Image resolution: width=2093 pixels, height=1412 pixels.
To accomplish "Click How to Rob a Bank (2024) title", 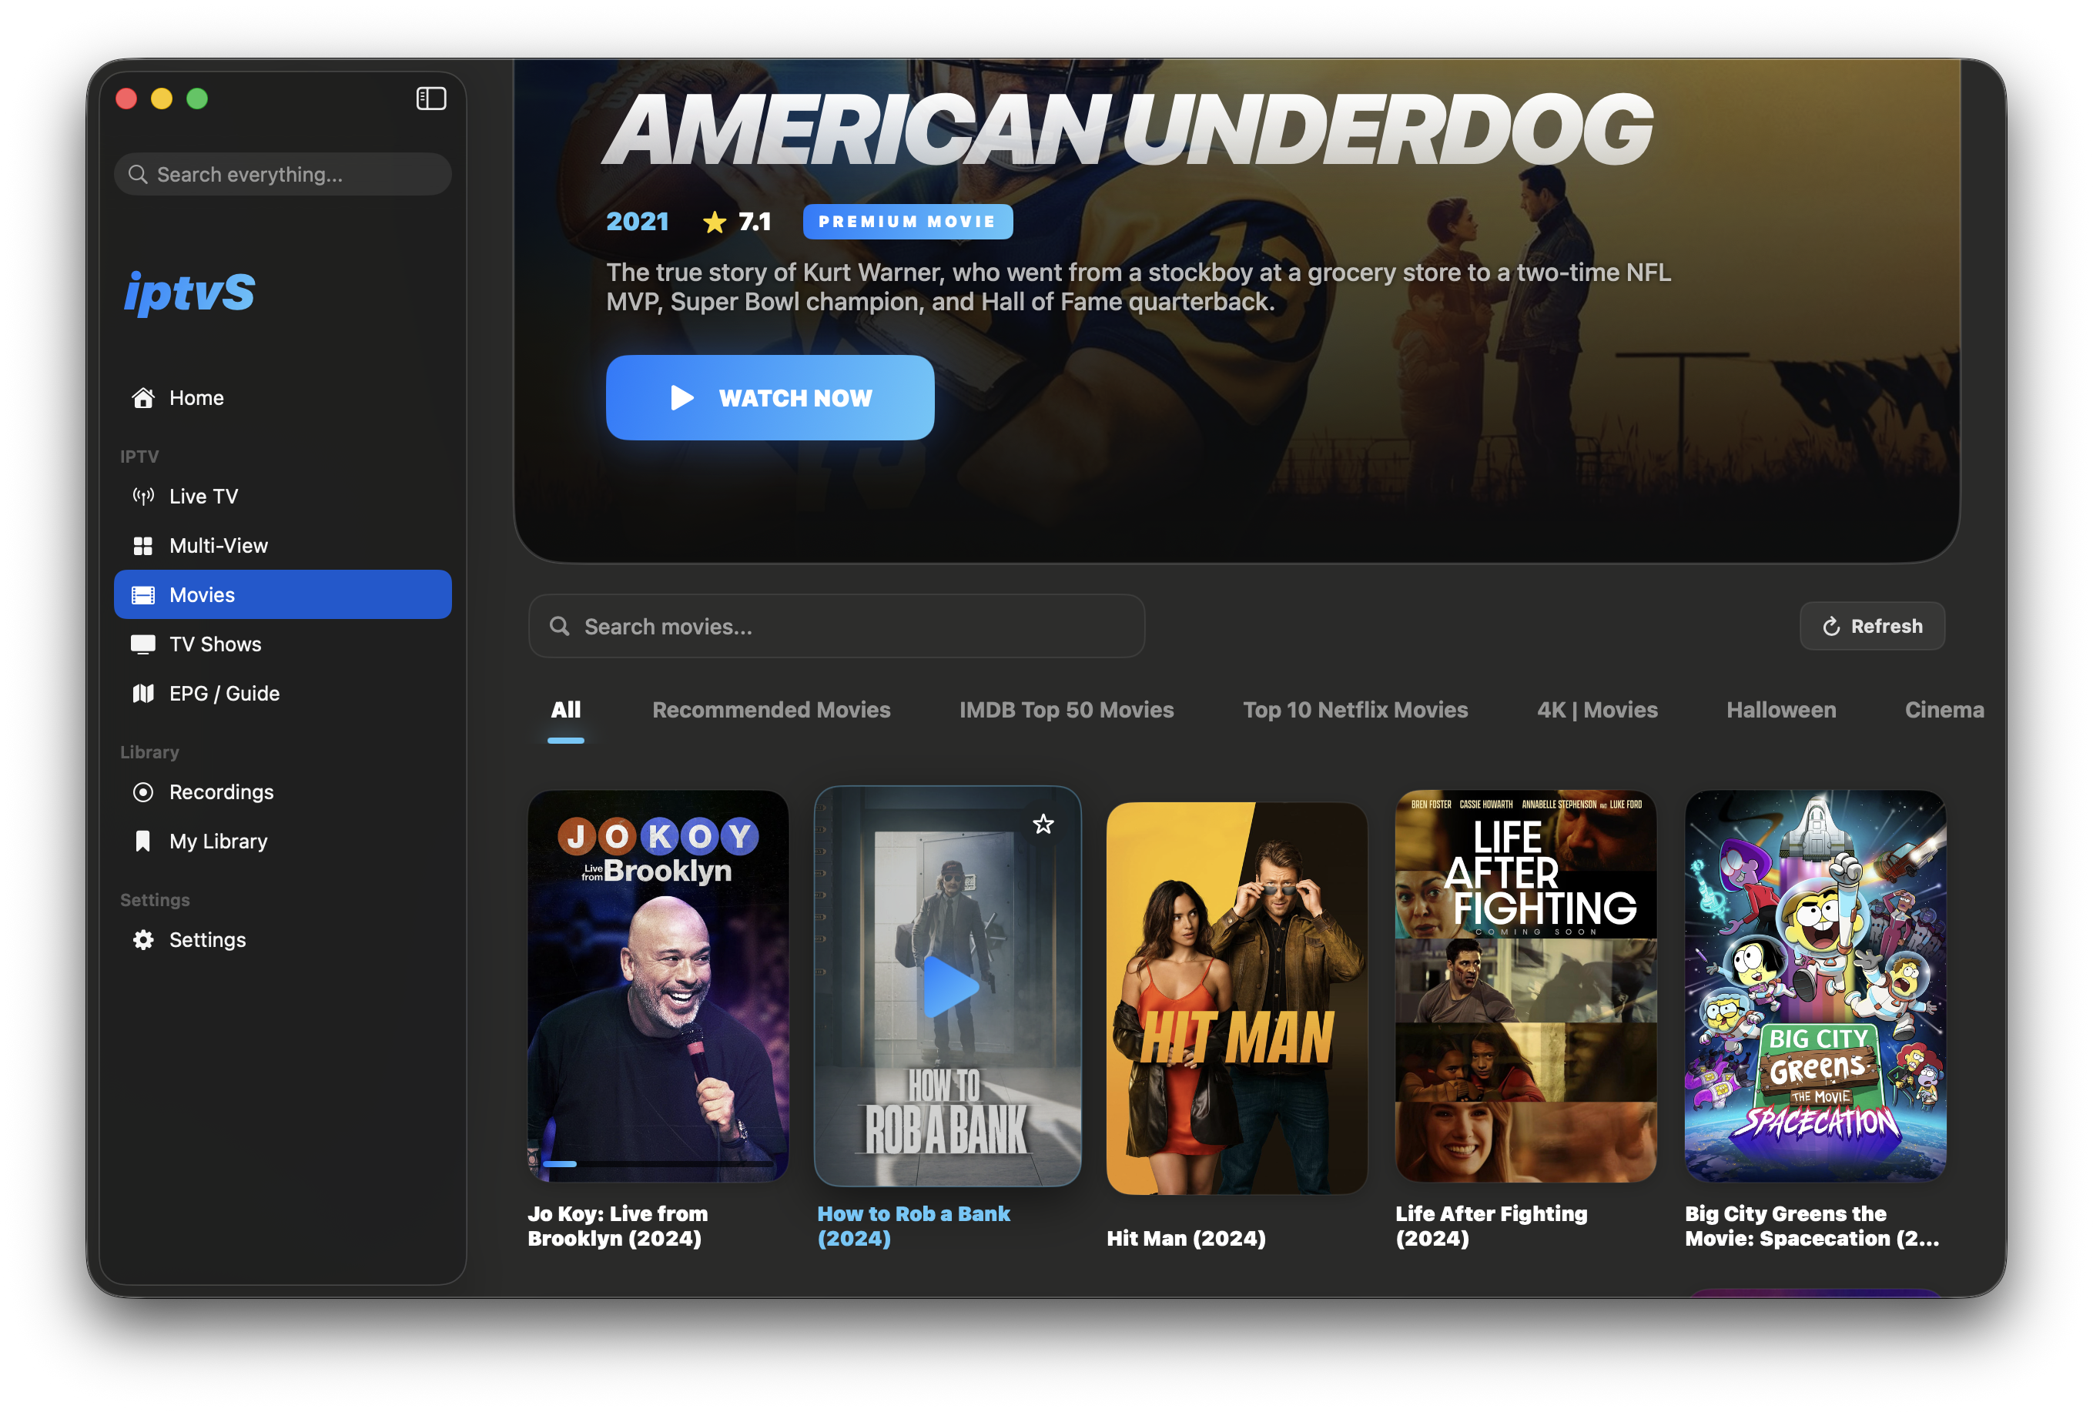I will coord(913,1226).
